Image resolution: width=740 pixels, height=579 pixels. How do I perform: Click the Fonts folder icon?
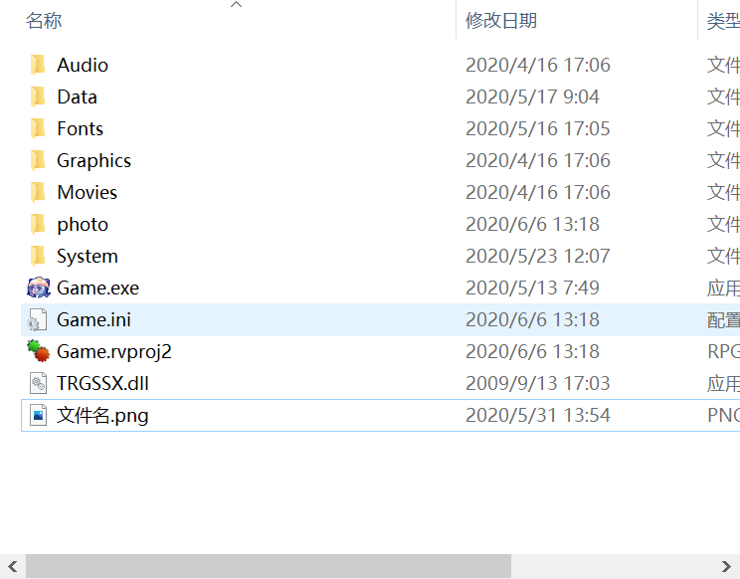tap(38, 128)
